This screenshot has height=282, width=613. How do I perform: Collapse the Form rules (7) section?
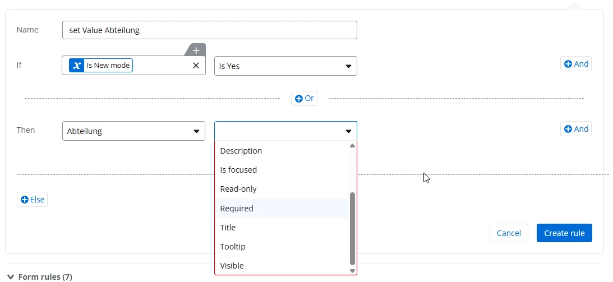(11, 276)
